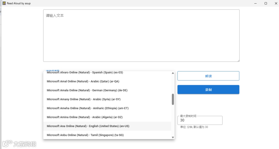The width and height of the screenshot is (279, 149).
Task: Click the voice list scrollbar thumb
Action: (173, 99)
